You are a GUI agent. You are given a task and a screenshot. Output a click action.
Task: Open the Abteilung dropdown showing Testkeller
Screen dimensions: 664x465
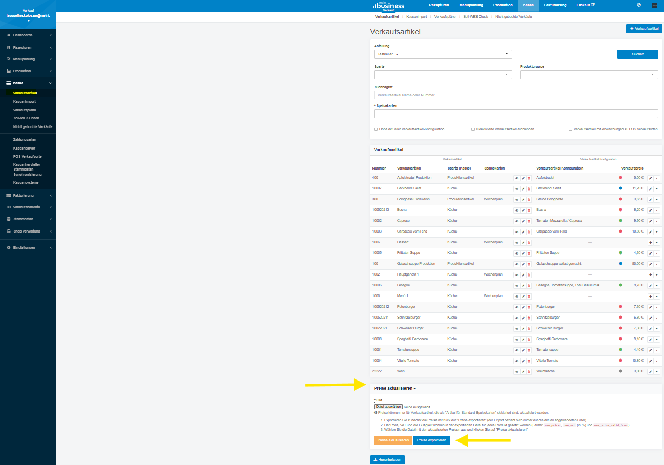[443, 54]
